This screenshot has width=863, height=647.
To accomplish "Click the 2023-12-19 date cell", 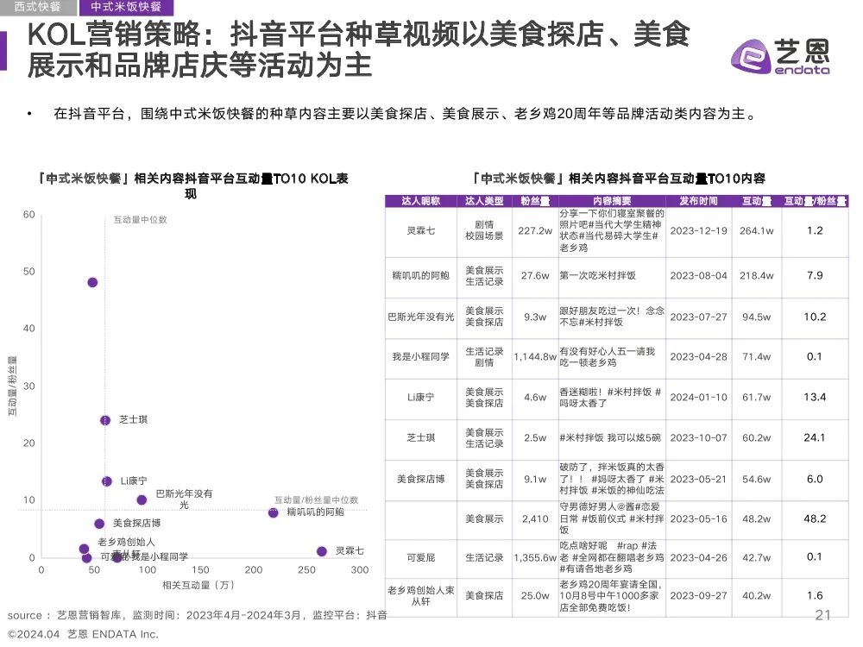I will (x=698, y=231).
